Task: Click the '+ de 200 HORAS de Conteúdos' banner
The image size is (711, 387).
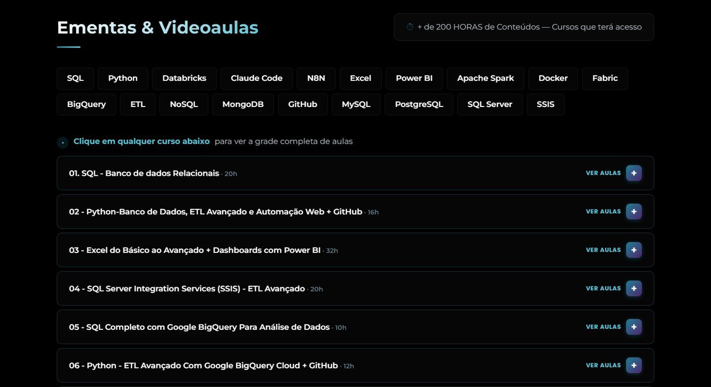Action: click(x=524, y=27)
